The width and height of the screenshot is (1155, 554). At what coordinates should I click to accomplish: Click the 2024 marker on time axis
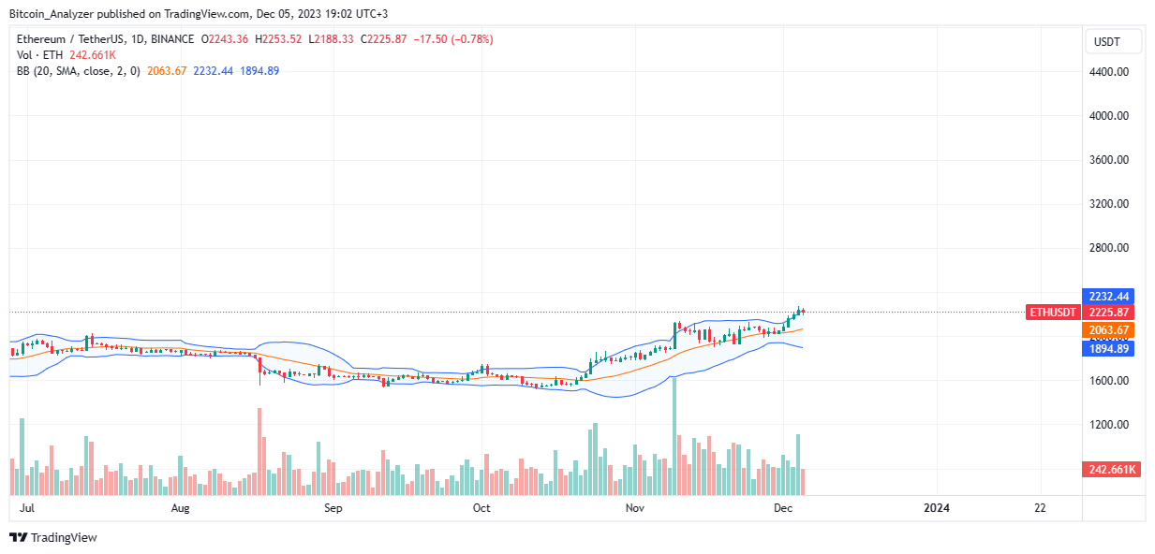click(937, 508)
